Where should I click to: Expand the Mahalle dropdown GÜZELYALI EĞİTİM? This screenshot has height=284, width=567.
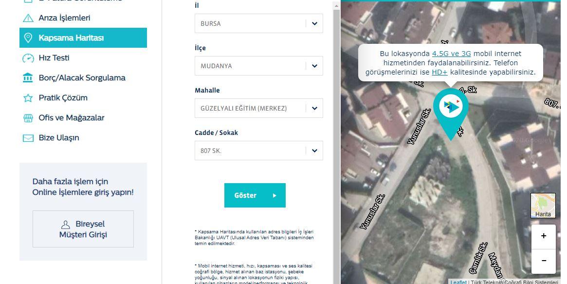(258, 108)
